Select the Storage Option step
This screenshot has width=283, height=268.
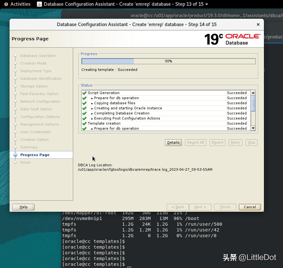point(34,86)
